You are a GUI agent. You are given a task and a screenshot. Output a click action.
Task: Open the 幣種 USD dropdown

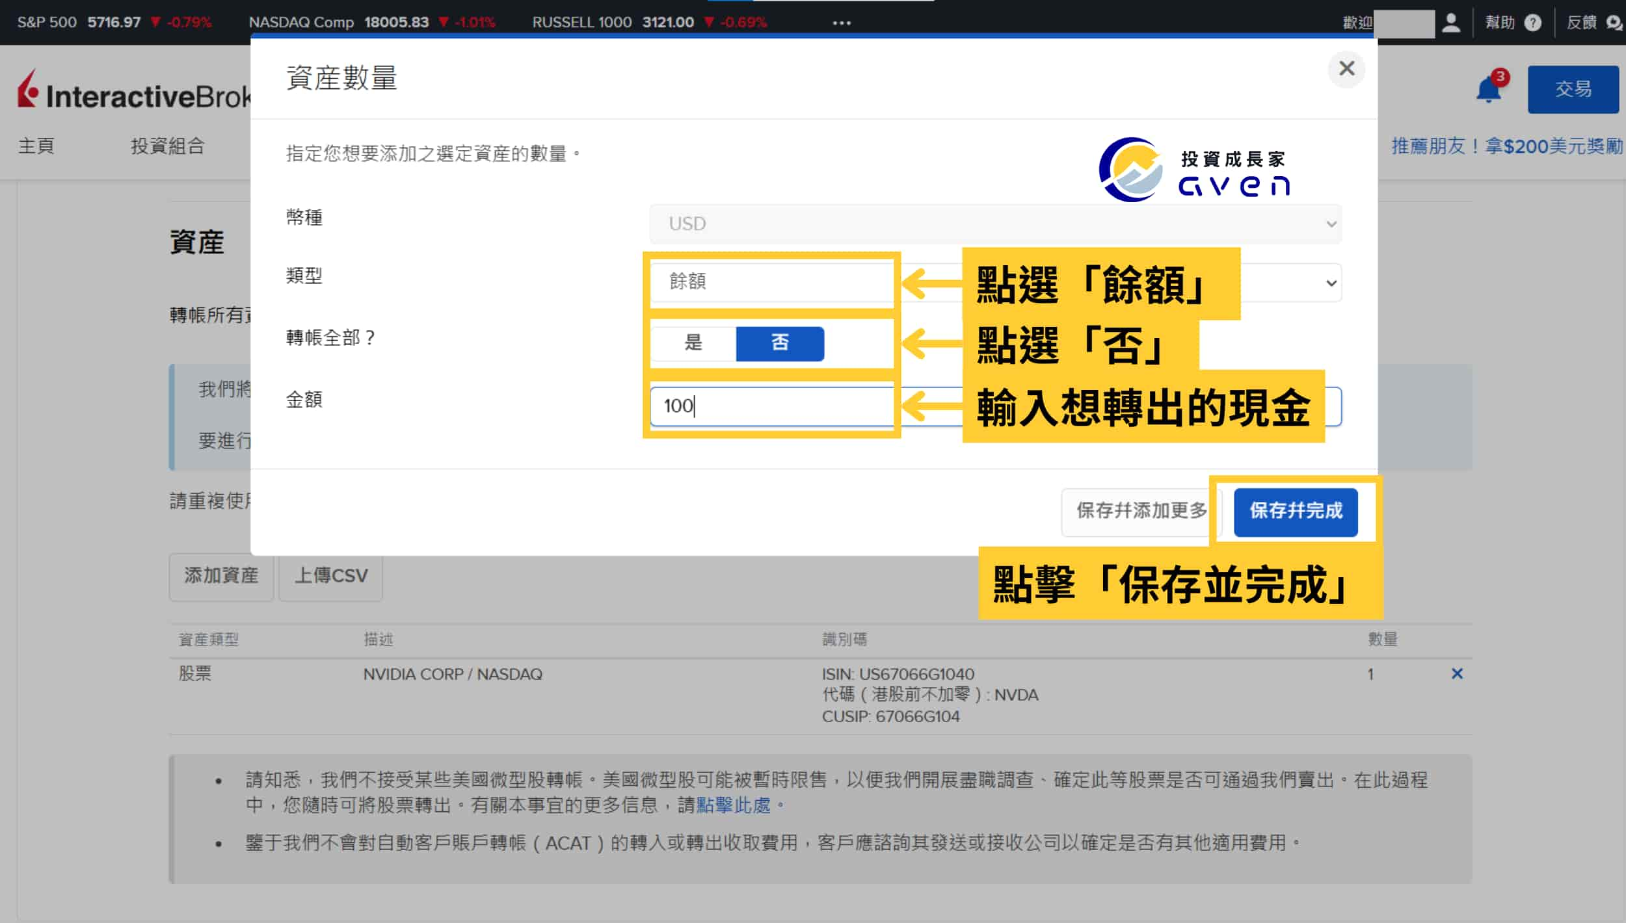click(995, 224)
